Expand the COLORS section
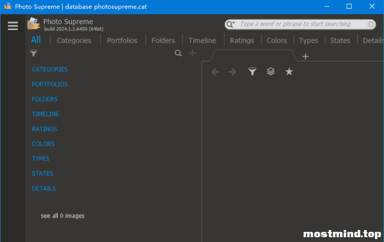The width and height of the screenshot is (384, 242). tap(43, 144)
